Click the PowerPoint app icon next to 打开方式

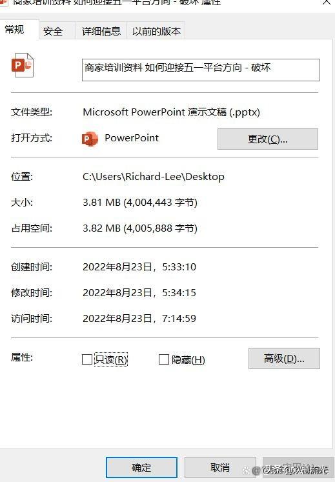(x=90, y=139)
